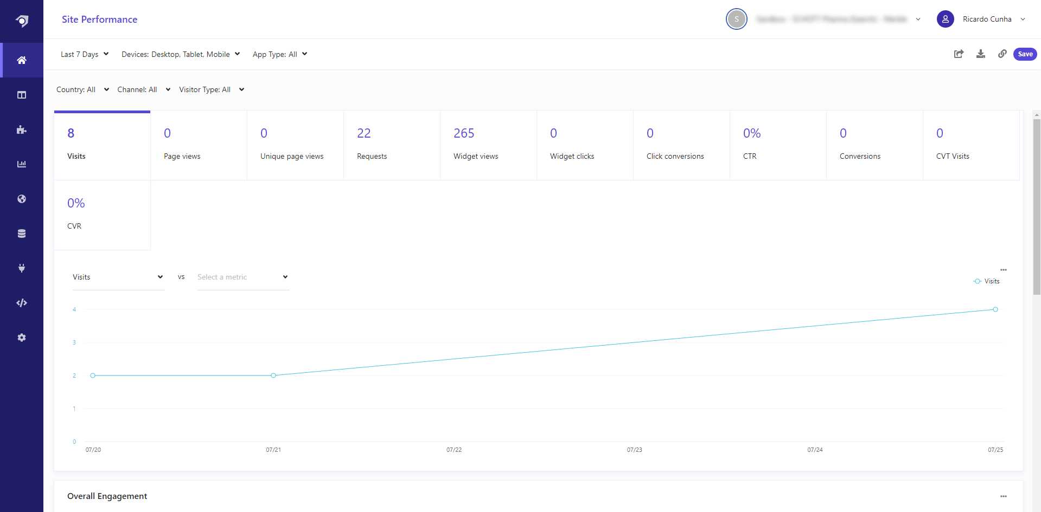Click the home icon in sidebar
The height and width of the screenshot is (512, 1041).
(x=22, y=60)
